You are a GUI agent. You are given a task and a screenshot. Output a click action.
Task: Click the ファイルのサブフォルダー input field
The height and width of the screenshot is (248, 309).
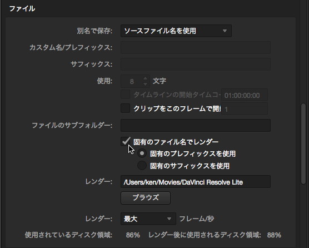point(196,125)
